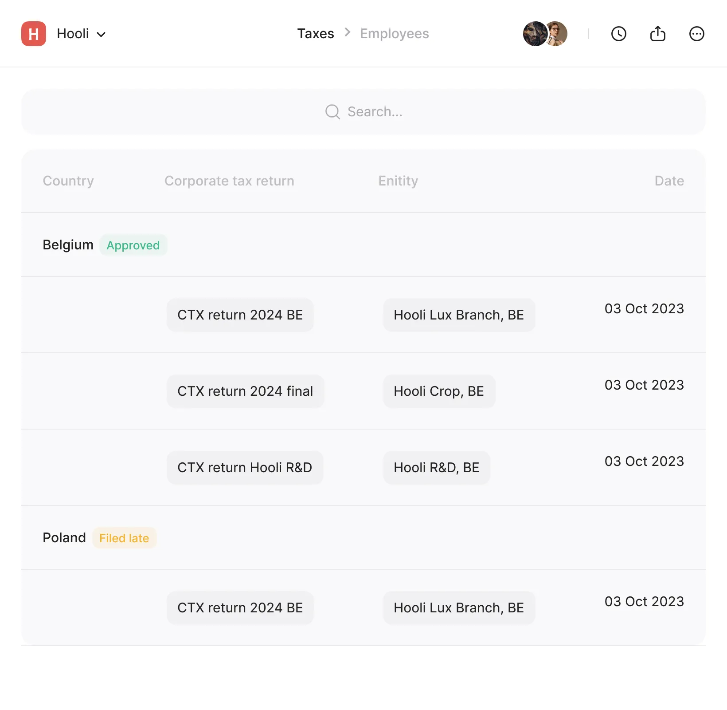
Task: Click the search magnifier icon
Action: pyautogui.click(x=332, y=112)
